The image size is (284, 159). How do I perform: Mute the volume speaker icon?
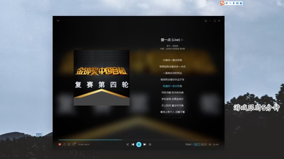point(150,145)
